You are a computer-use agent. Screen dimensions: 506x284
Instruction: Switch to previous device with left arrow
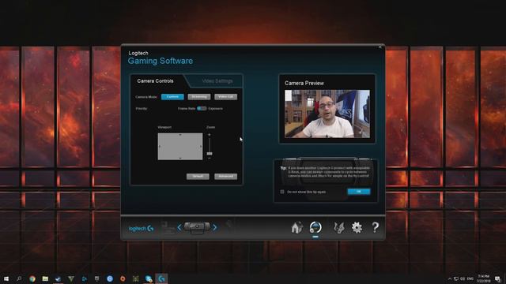179,228
